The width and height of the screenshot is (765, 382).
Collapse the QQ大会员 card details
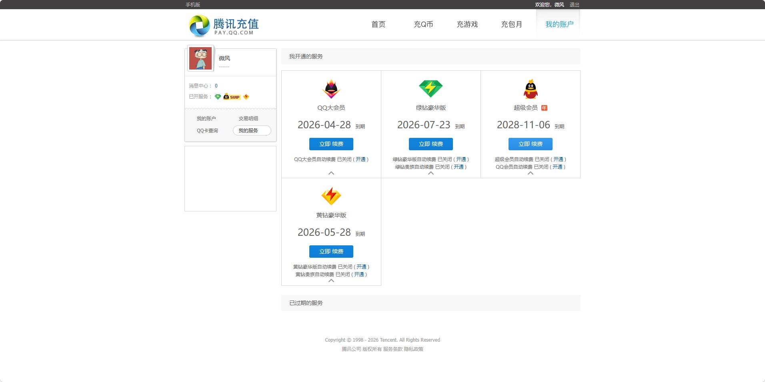click(x=331, y=173)
